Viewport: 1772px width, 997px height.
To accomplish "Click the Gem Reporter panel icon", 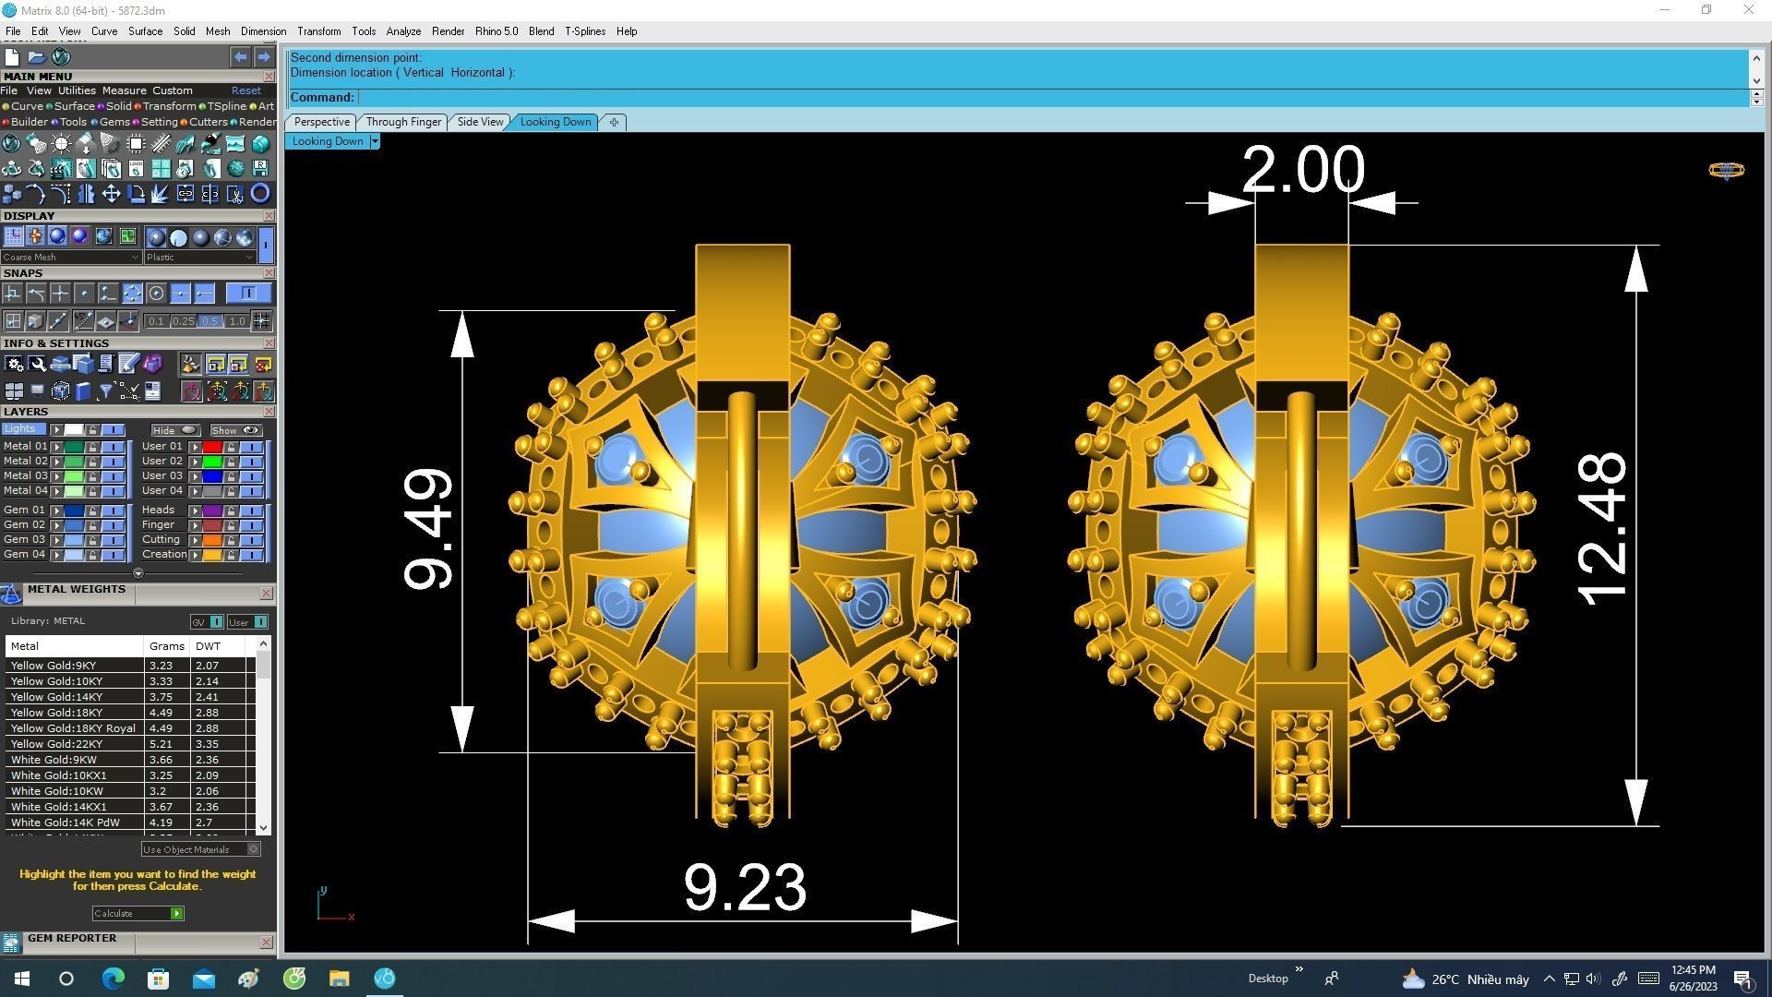I will (11, 943).
